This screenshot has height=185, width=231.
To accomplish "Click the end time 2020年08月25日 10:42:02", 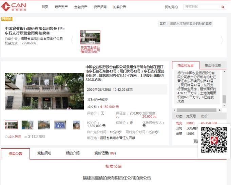I will 106,89.
